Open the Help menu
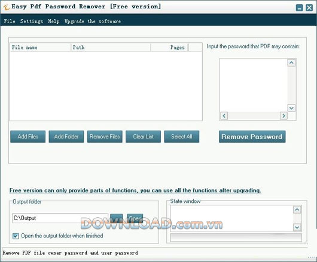 point(54,21)
